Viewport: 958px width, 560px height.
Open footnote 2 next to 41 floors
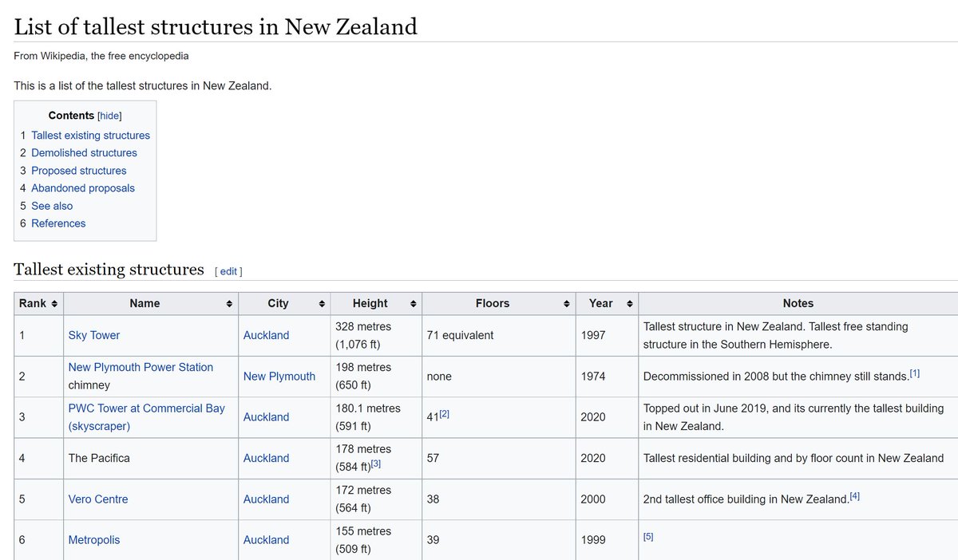[446, 414]
